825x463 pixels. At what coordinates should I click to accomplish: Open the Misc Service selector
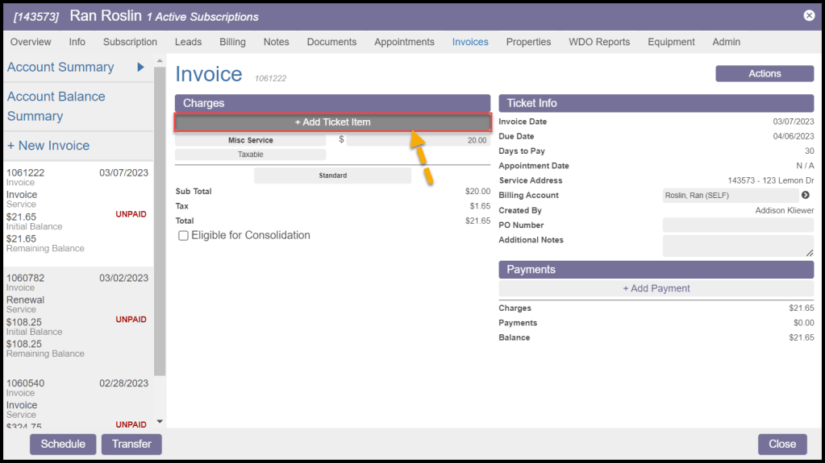[250, 140]
